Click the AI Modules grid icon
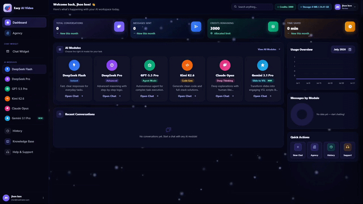Viewport: 363px width, 204px height. pyautogui.click(x=60, y=49)
